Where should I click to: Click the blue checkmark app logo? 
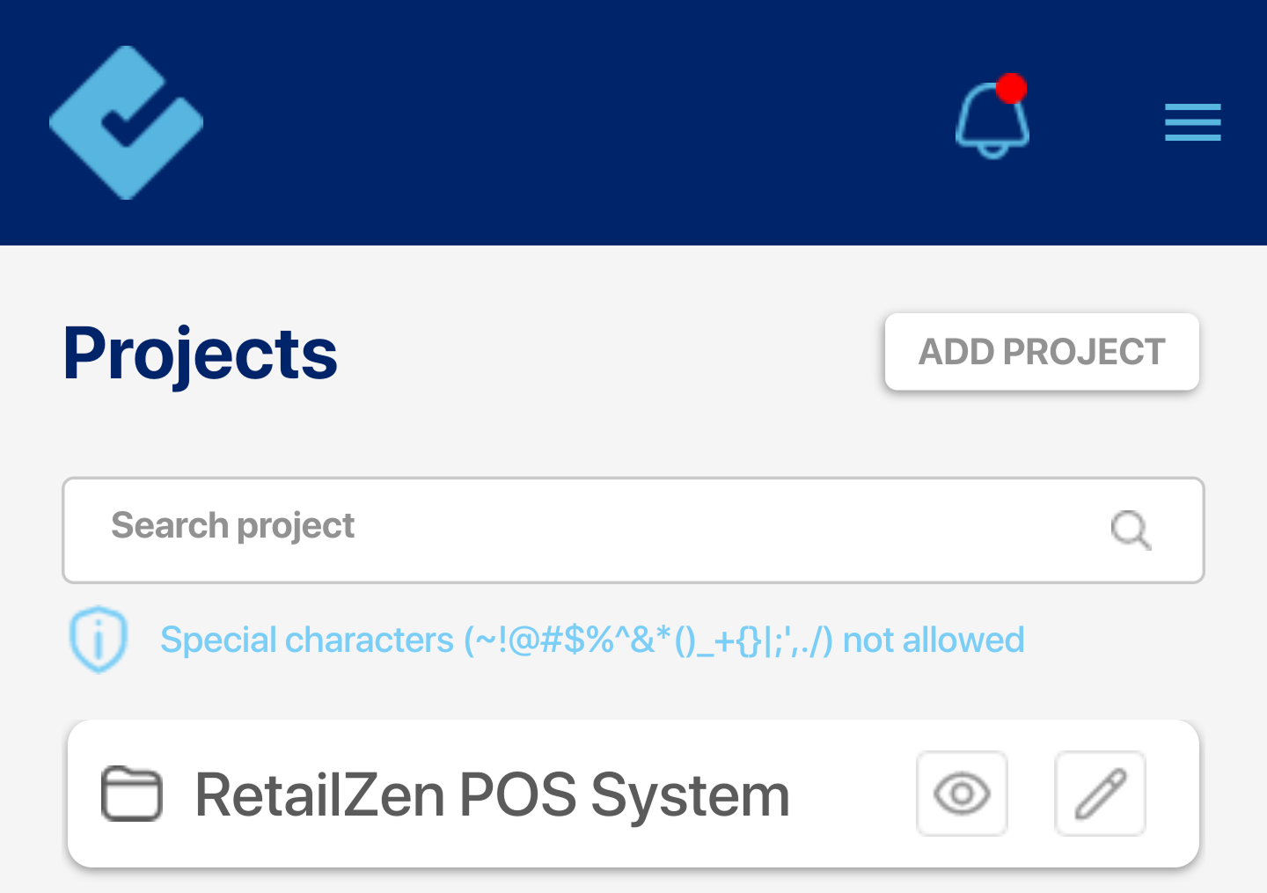pyautogui.click(x=127, y=122)
